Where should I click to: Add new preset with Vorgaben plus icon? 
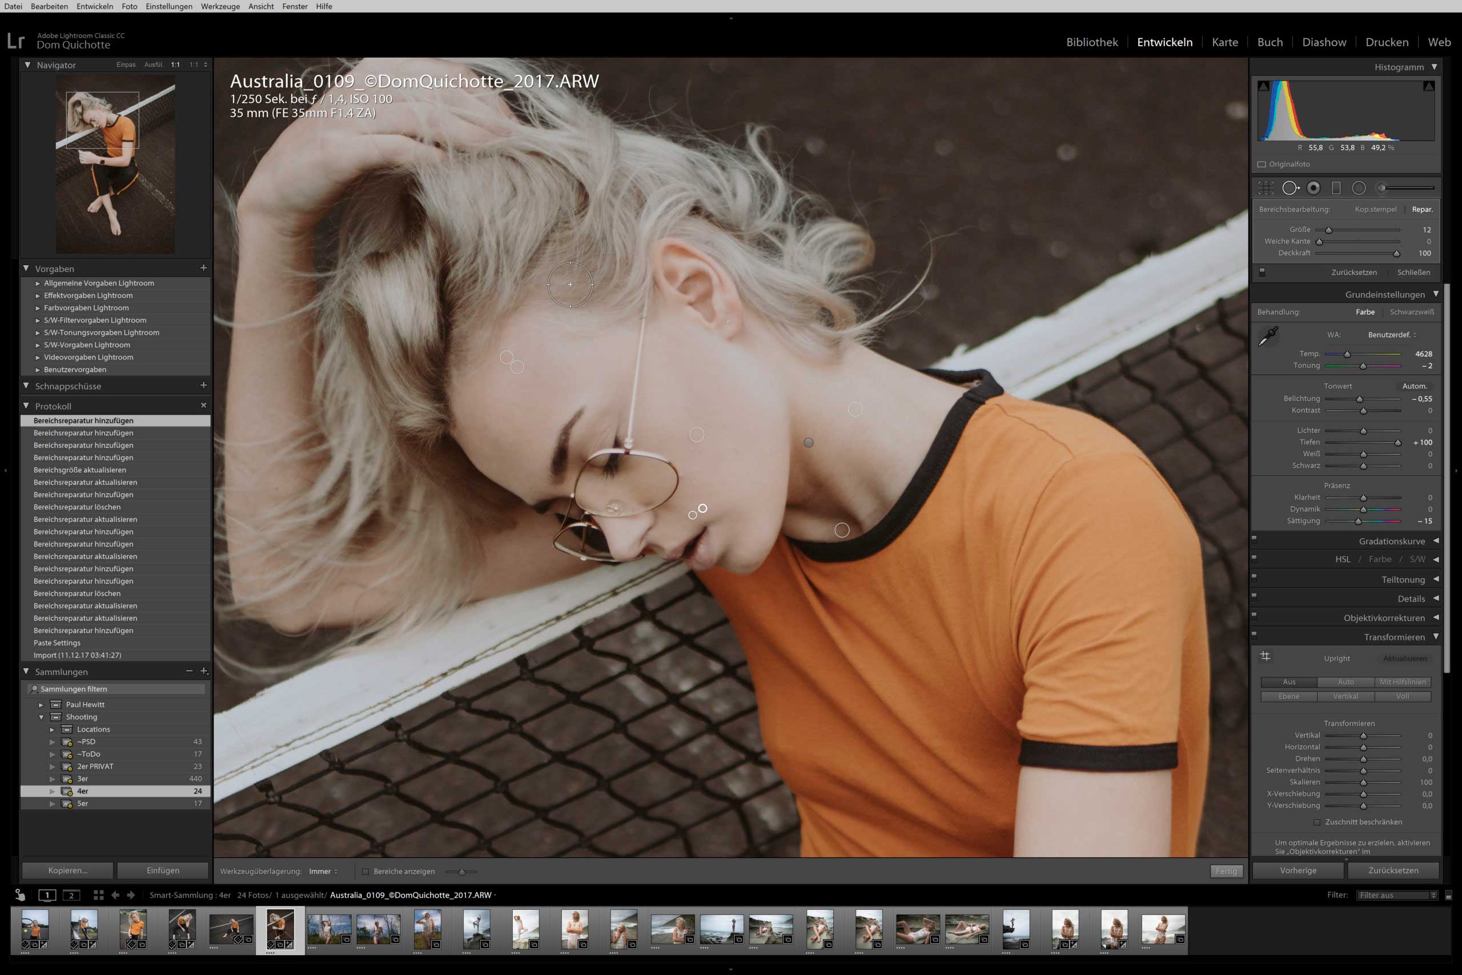[x=203, y=268]
